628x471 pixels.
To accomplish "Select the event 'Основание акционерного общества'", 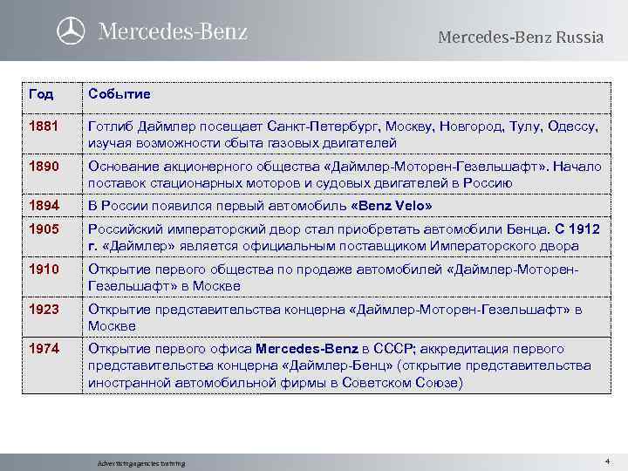I will click(345, 174).
